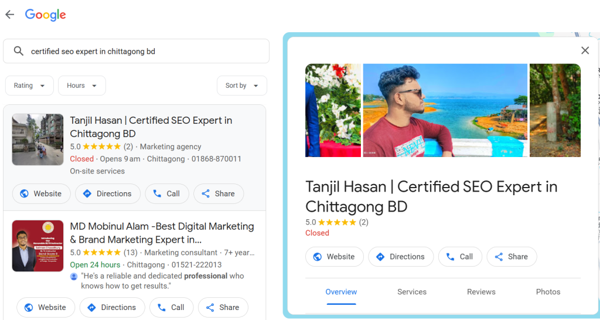The height and width of the screenshot is (320, 600).
Task: Click phone number 01868-870011
Action: coord(216,159)
